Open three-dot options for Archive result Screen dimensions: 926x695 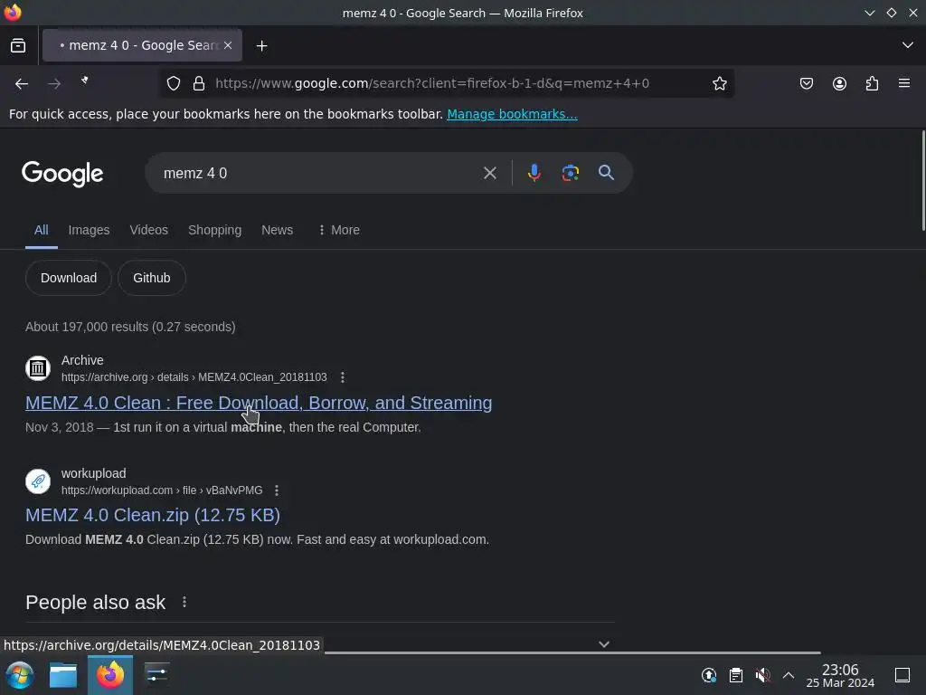click(343, 377)
